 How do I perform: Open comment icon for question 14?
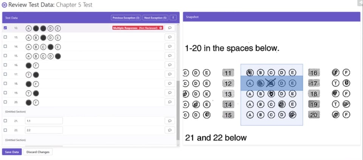tap(170, 47)
